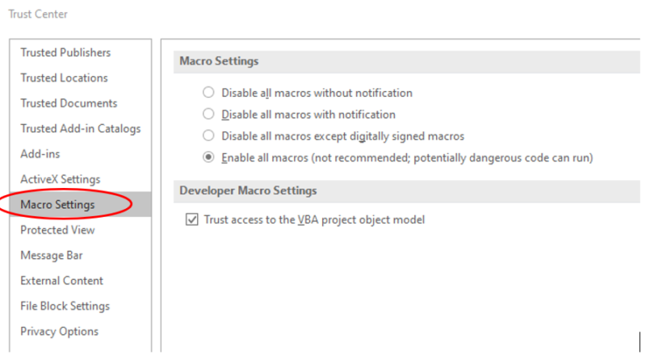
Task: Click the Trust Center window title
Action: tap(38, 14)
